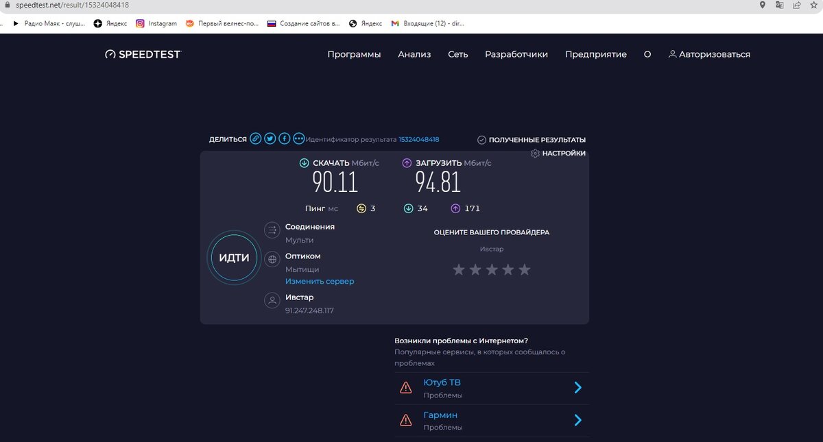Click the upload latency icon beside 171

tap(455, 208)
